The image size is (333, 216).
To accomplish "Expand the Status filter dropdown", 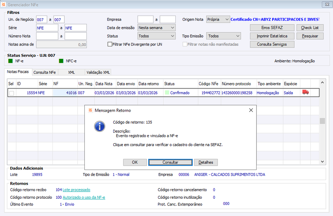I will 157,36.
